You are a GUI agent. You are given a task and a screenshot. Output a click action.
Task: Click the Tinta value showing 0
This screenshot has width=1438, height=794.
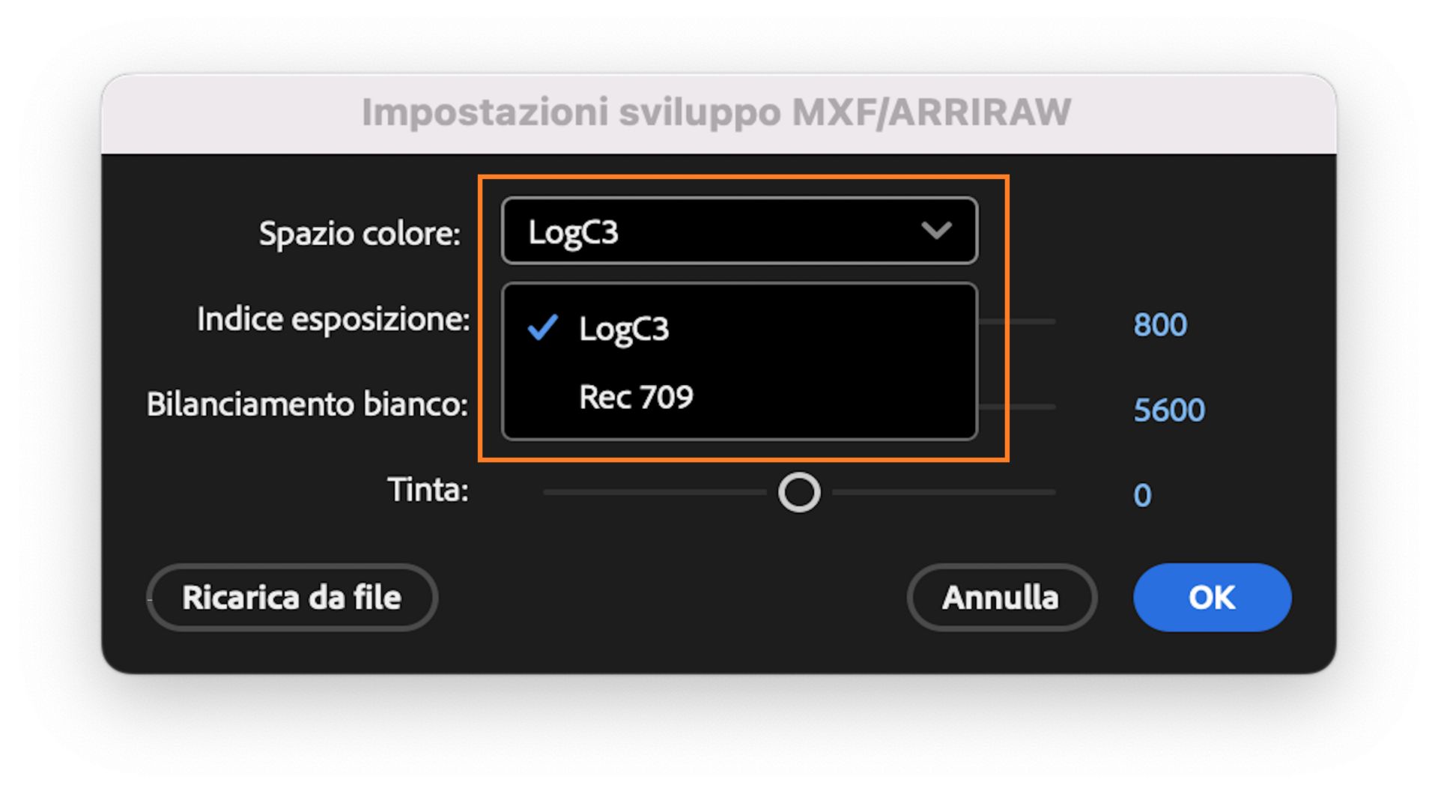1141,493
